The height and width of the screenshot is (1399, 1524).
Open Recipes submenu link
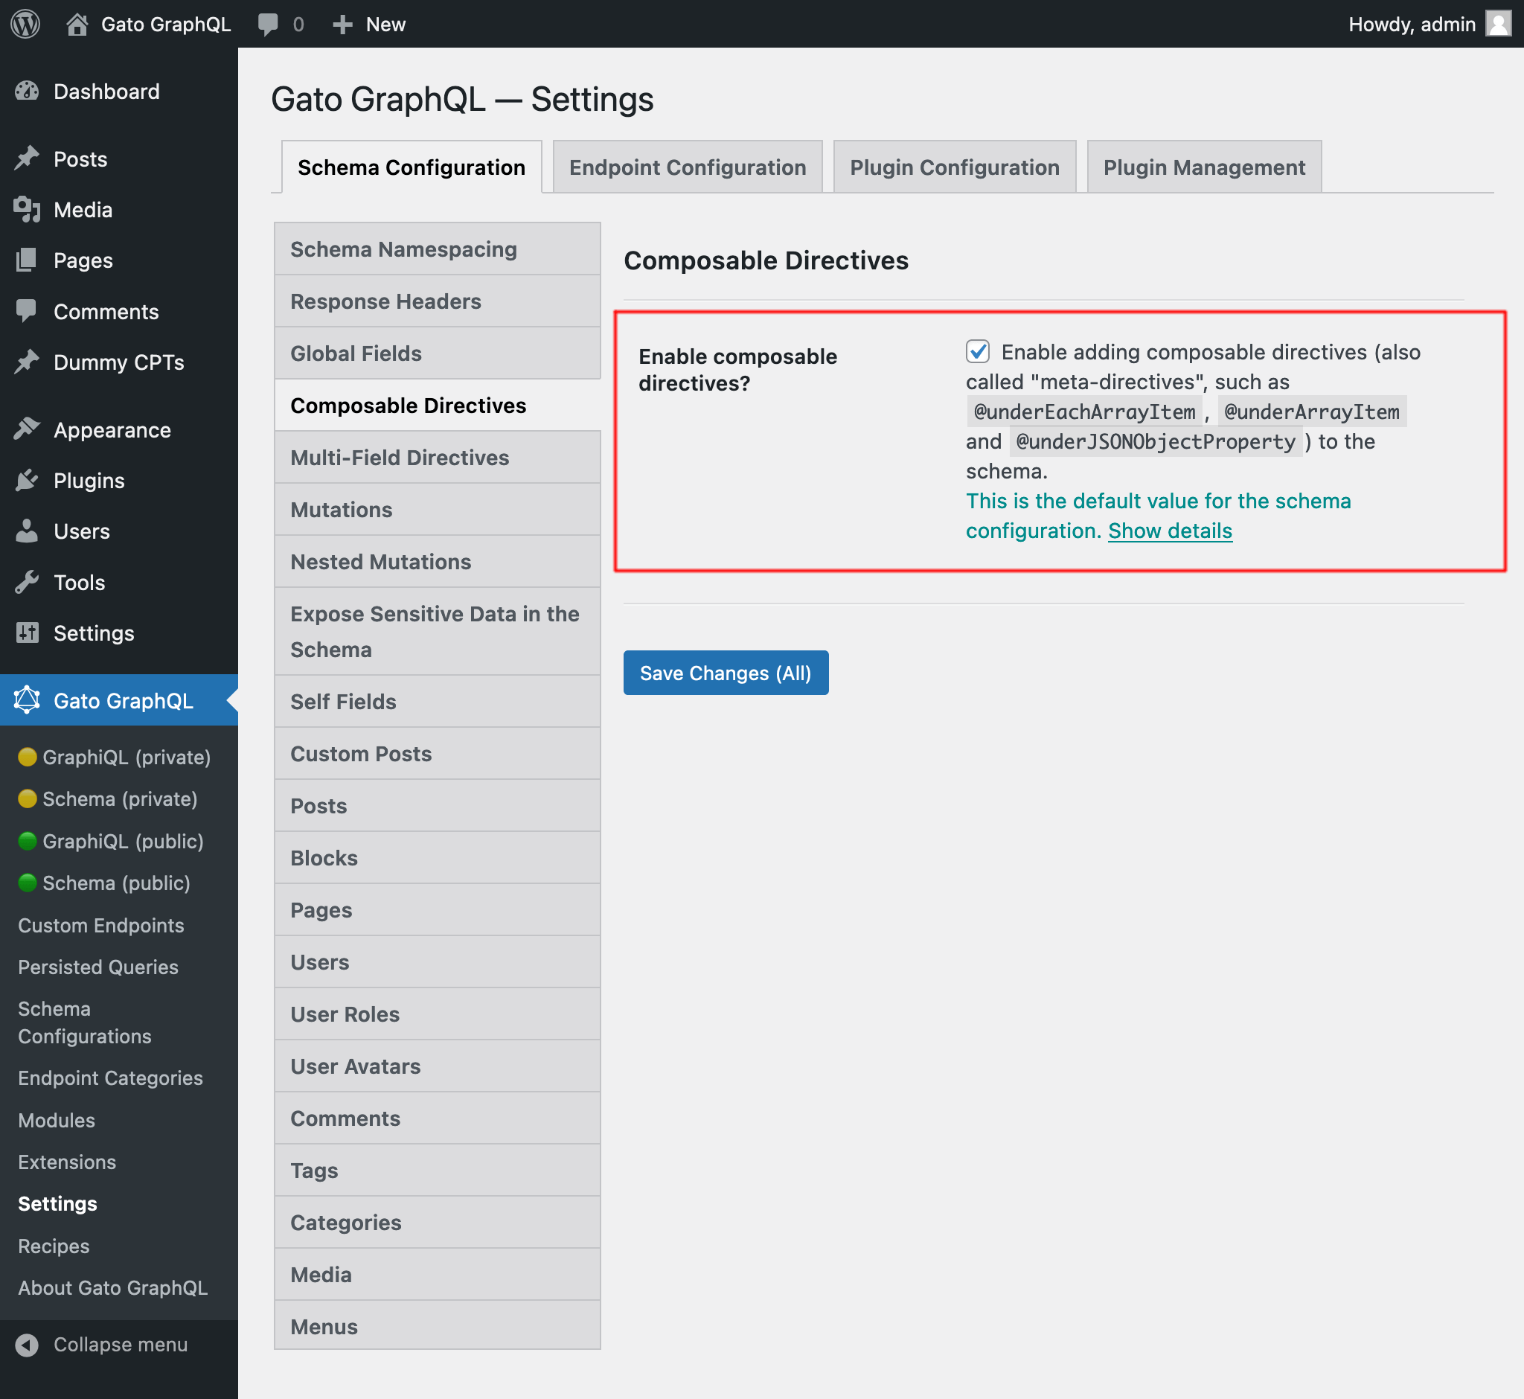click(53, 1246)
